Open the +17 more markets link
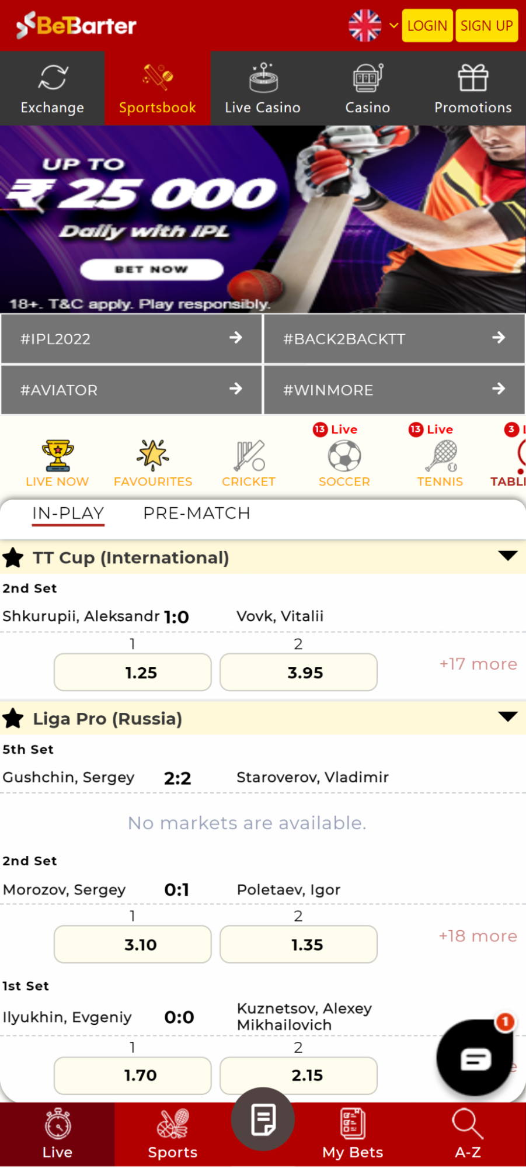This screenshot has height=1168, width=526. coord(478,664)
